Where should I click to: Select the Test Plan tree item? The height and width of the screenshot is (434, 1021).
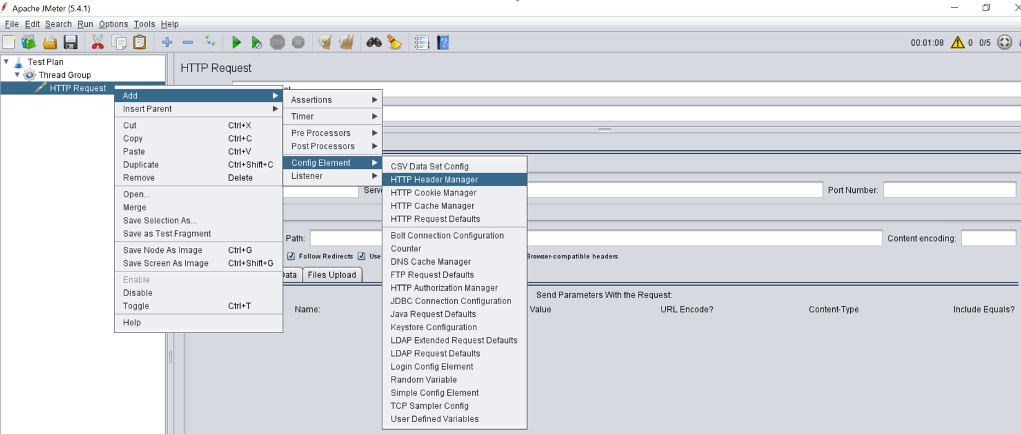click(45, 62)
